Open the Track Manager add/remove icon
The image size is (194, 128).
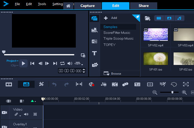pyautogui.click(x=22, y=101)
